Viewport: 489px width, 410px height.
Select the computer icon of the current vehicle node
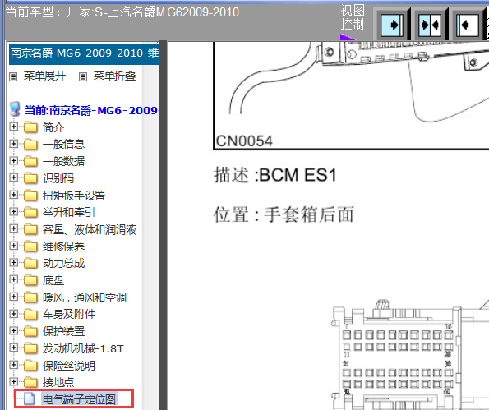point(15,109)
